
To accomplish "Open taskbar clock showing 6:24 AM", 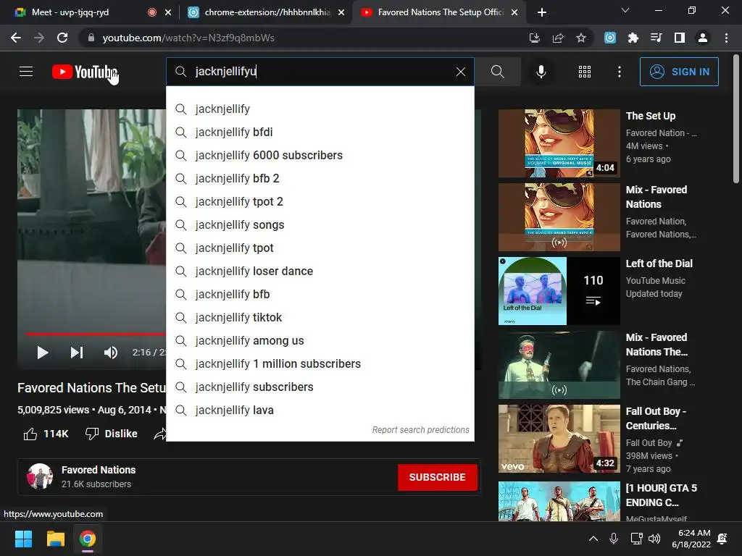I will [x=691, y=539].
